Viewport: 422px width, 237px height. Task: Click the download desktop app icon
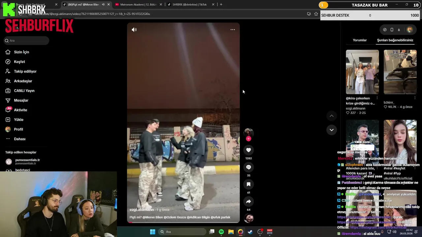[x=399, y=30]
